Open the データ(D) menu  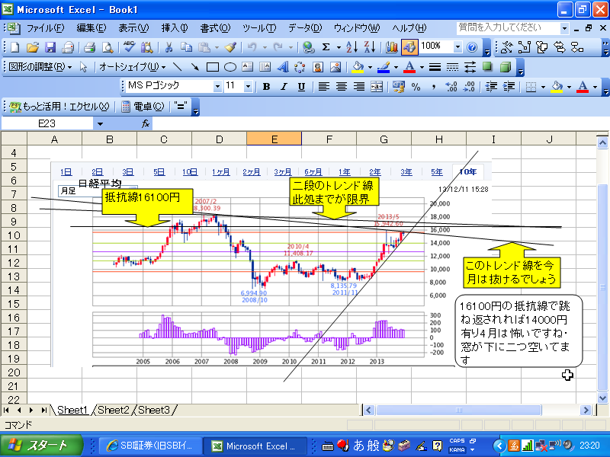[304, 28]
